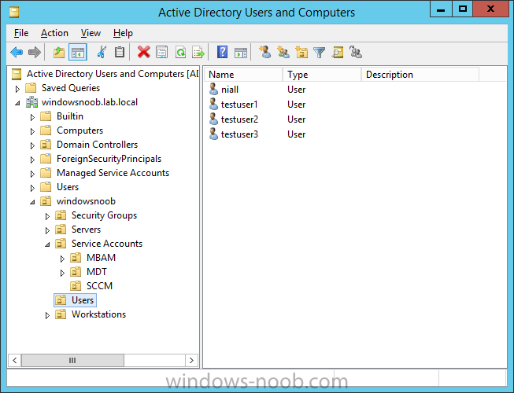Sort by the Description column header
Image resolution: width=514 pixels, height=393 pixels.
click(420, 75)
